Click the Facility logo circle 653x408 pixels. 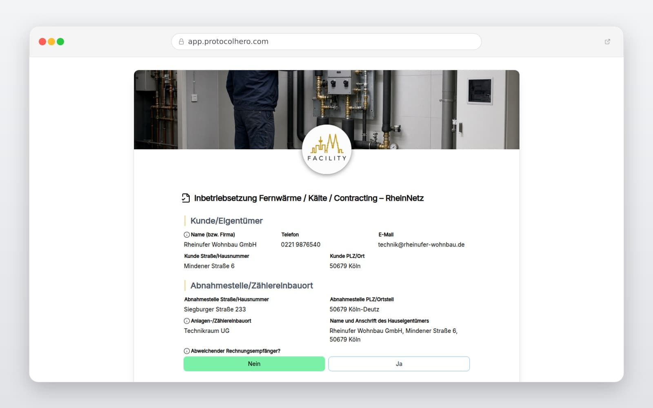(326, 149)
